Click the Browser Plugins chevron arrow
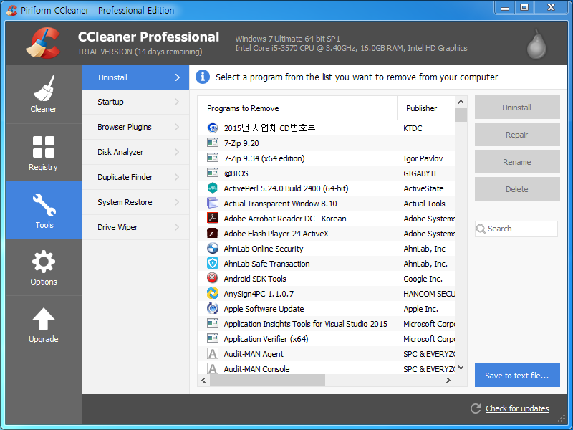Screen dimensions: 573x430 pos(177,127)
